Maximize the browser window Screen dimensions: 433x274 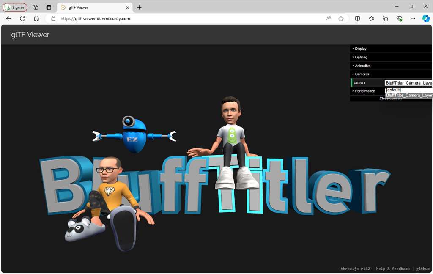coord(411,6)
